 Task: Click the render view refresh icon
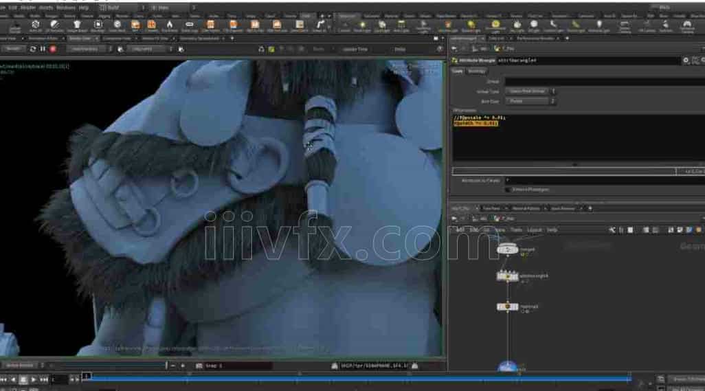point(33,49)
